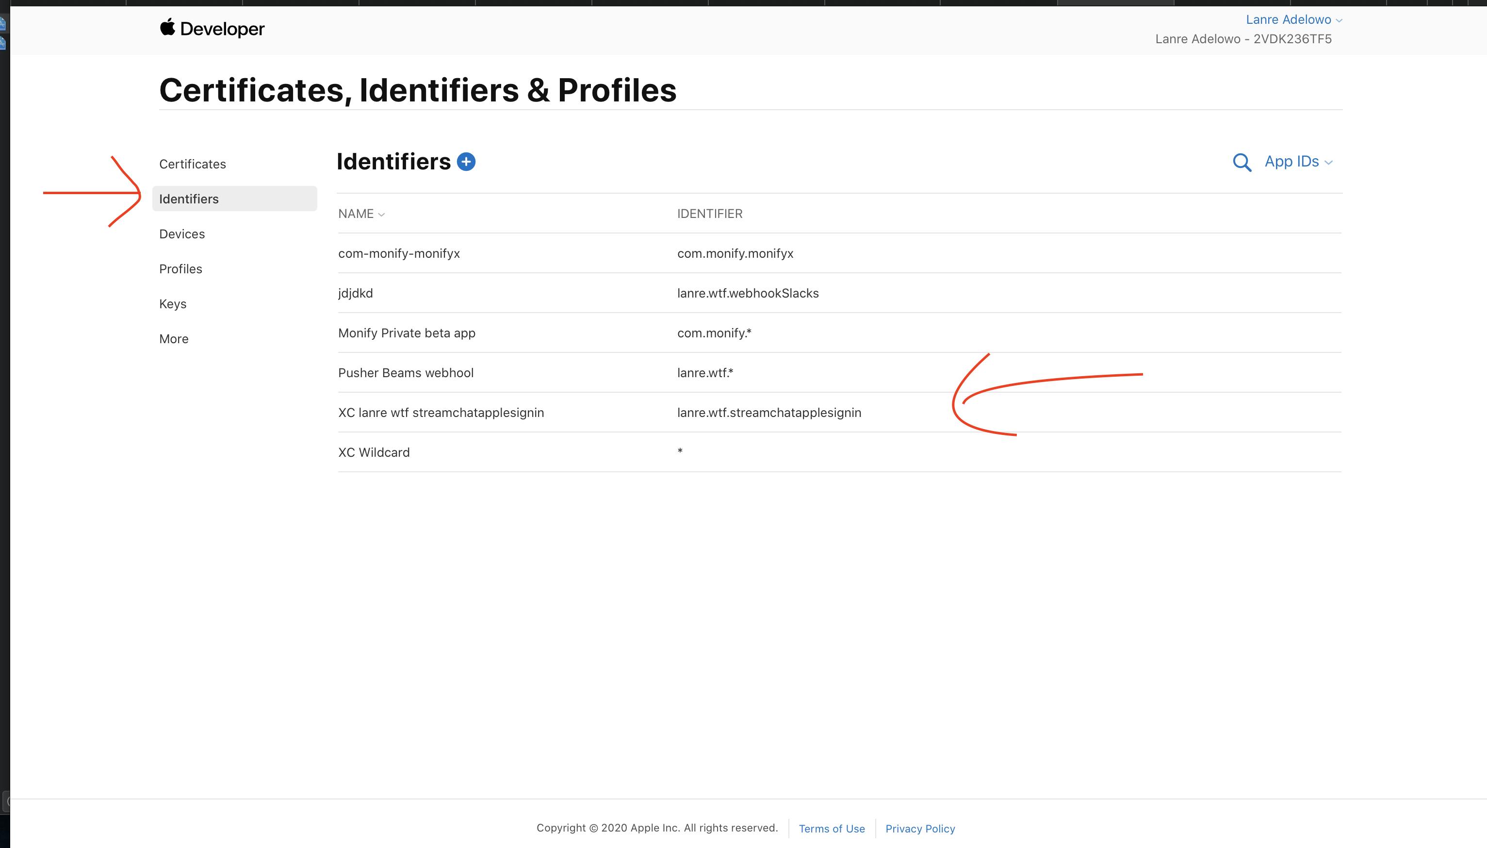This screenshot has height=848, width=1487.
Task: Click the 2VDK236TF5 team identifier
Action: pos(1244,38)
